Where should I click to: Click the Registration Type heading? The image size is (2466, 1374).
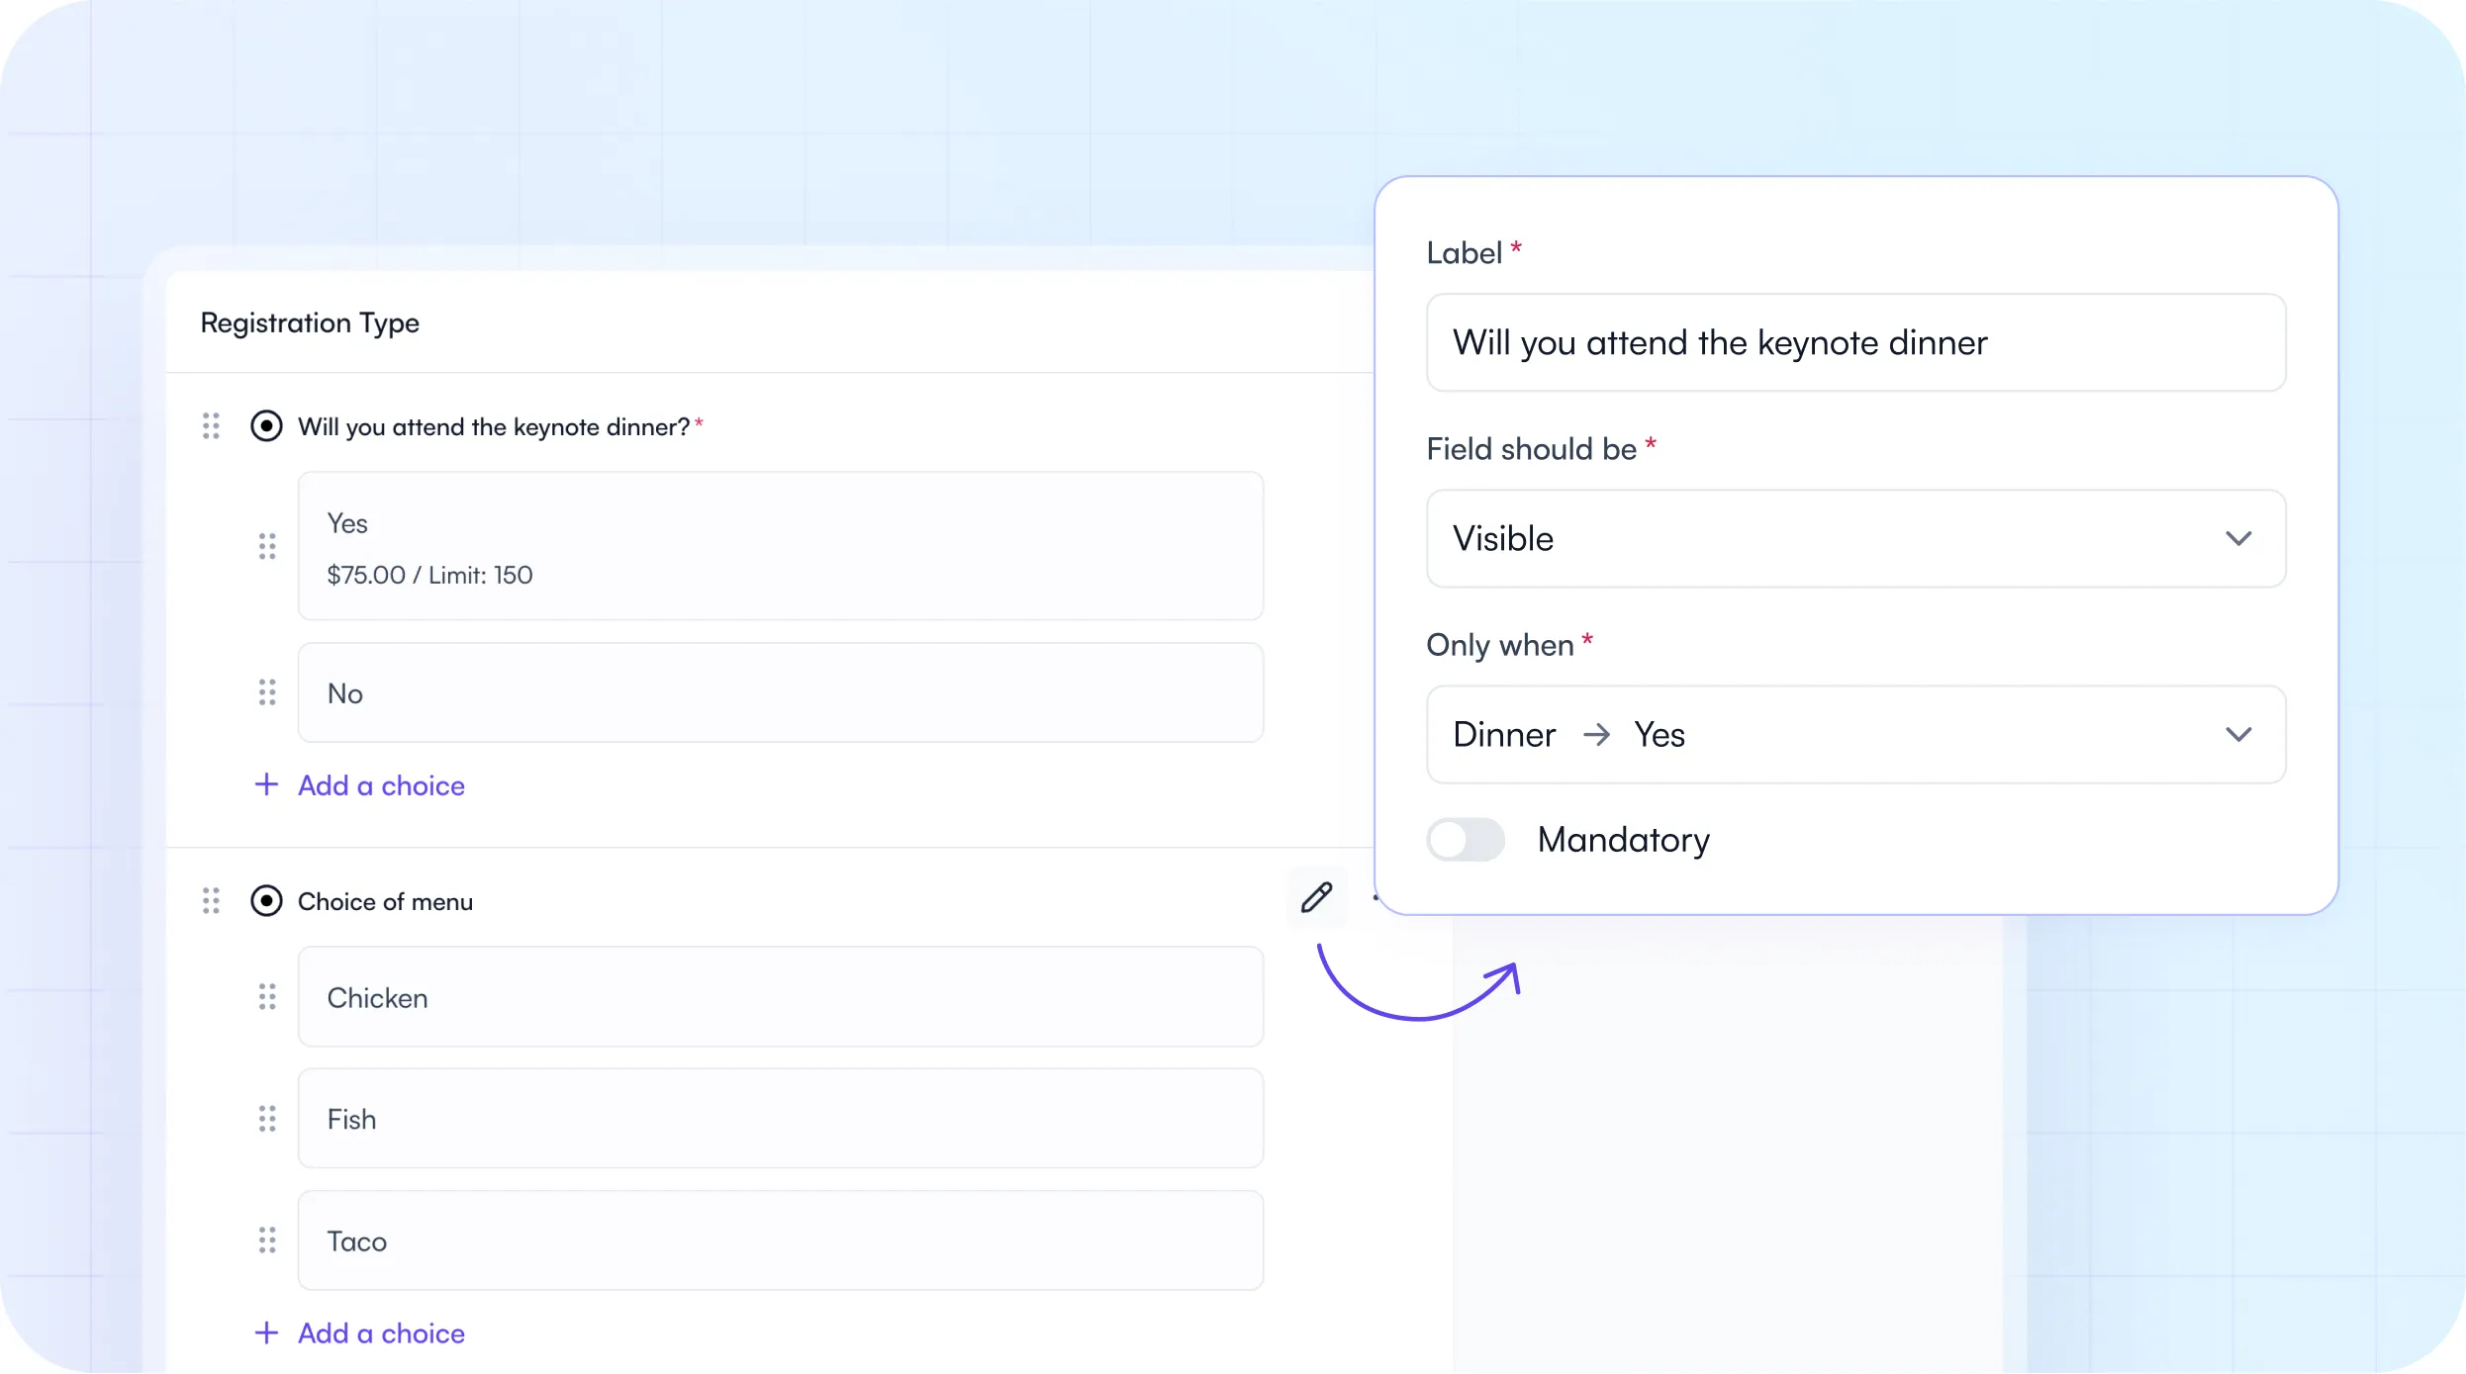[310, 323]
